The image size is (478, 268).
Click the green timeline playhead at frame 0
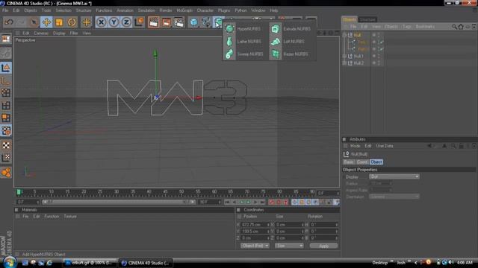(19, 192)
